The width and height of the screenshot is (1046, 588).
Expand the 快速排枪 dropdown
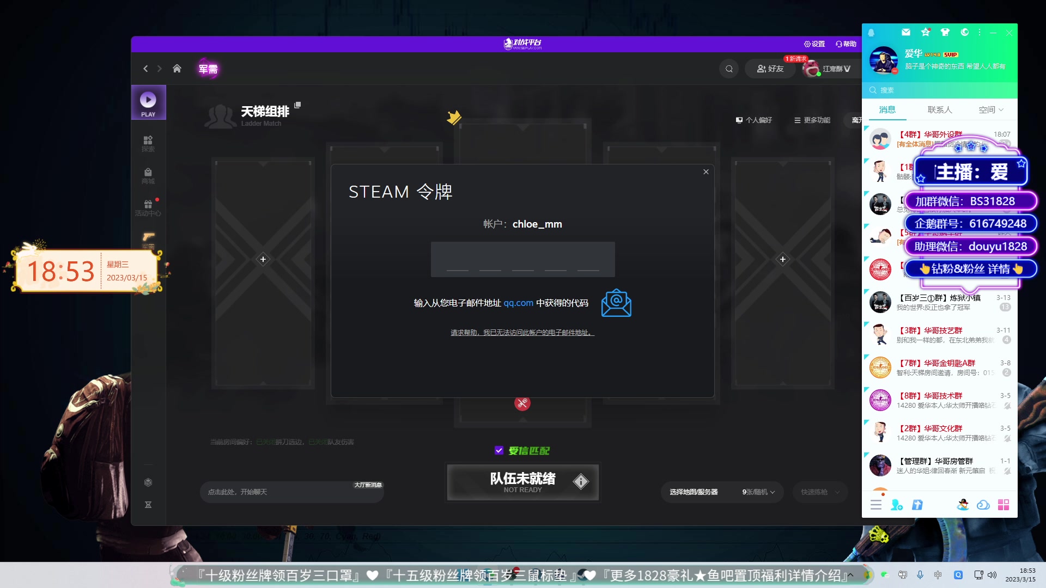820,492
